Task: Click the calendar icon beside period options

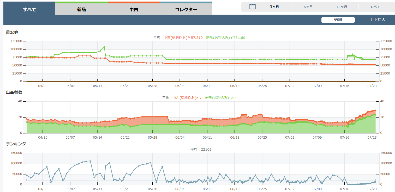Action: point(252,7)
